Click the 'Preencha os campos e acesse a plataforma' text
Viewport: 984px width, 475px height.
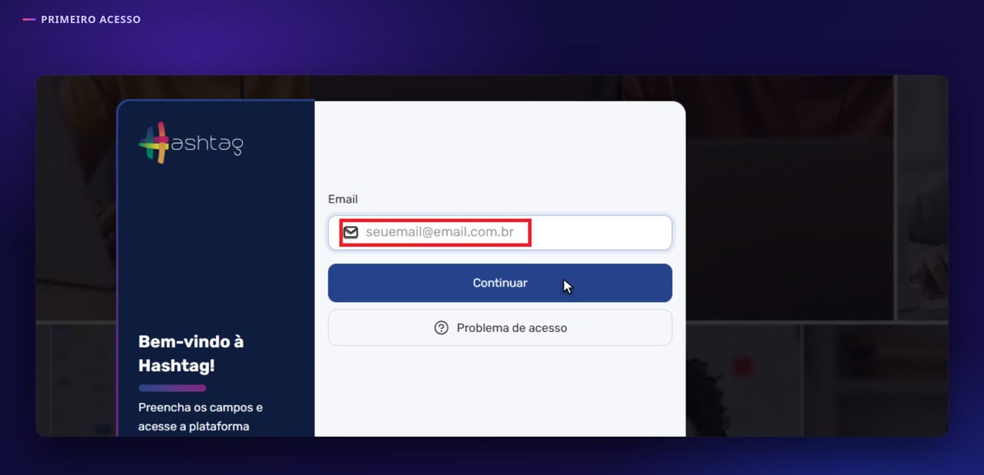201,417
